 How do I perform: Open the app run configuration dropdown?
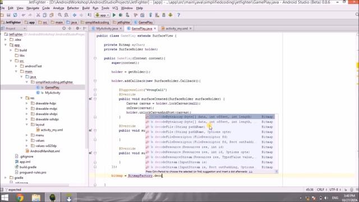coord(102,15)
